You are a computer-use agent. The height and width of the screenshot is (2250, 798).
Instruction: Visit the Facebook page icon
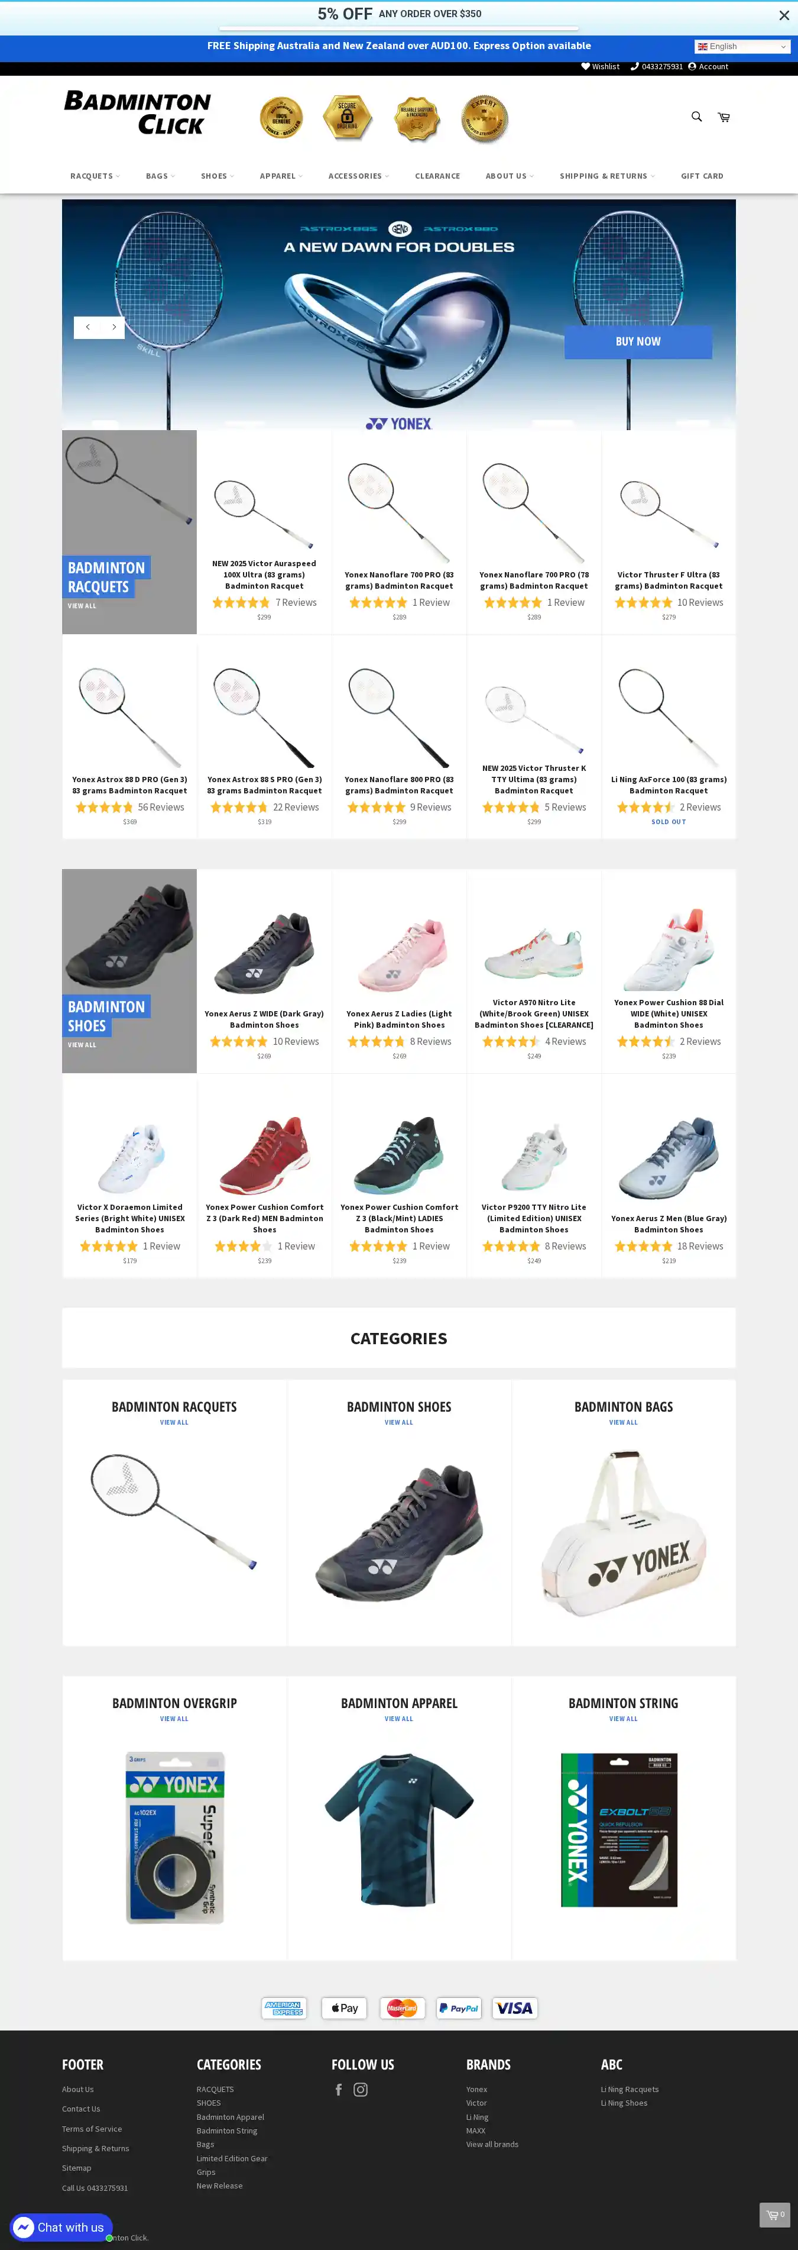pos(339,2089)
